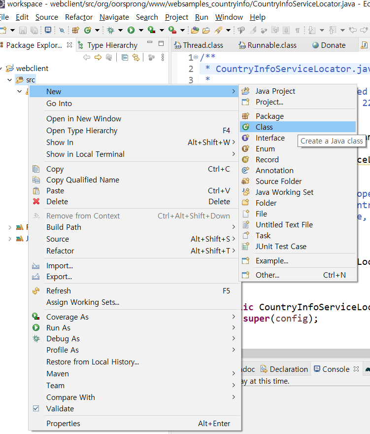Collapse the src folder tree node
Image resolution: width=370 pixels, height=434 pixels.
[x=10, y=80]
